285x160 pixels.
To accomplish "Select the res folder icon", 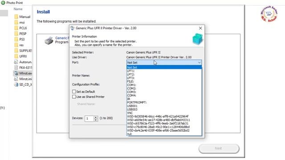I will [x=16, y=45].
